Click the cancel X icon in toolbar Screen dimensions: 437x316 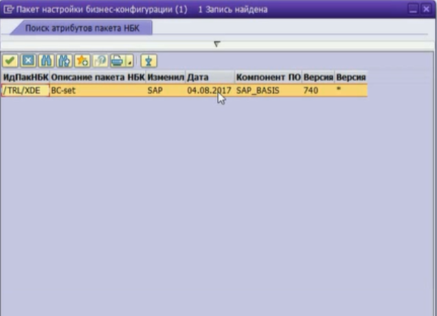click(x=28, y=60)
